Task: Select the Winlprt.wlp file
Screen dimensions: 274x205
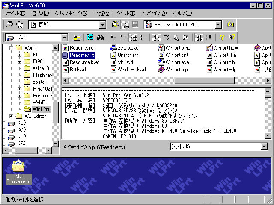Action: 221,70
